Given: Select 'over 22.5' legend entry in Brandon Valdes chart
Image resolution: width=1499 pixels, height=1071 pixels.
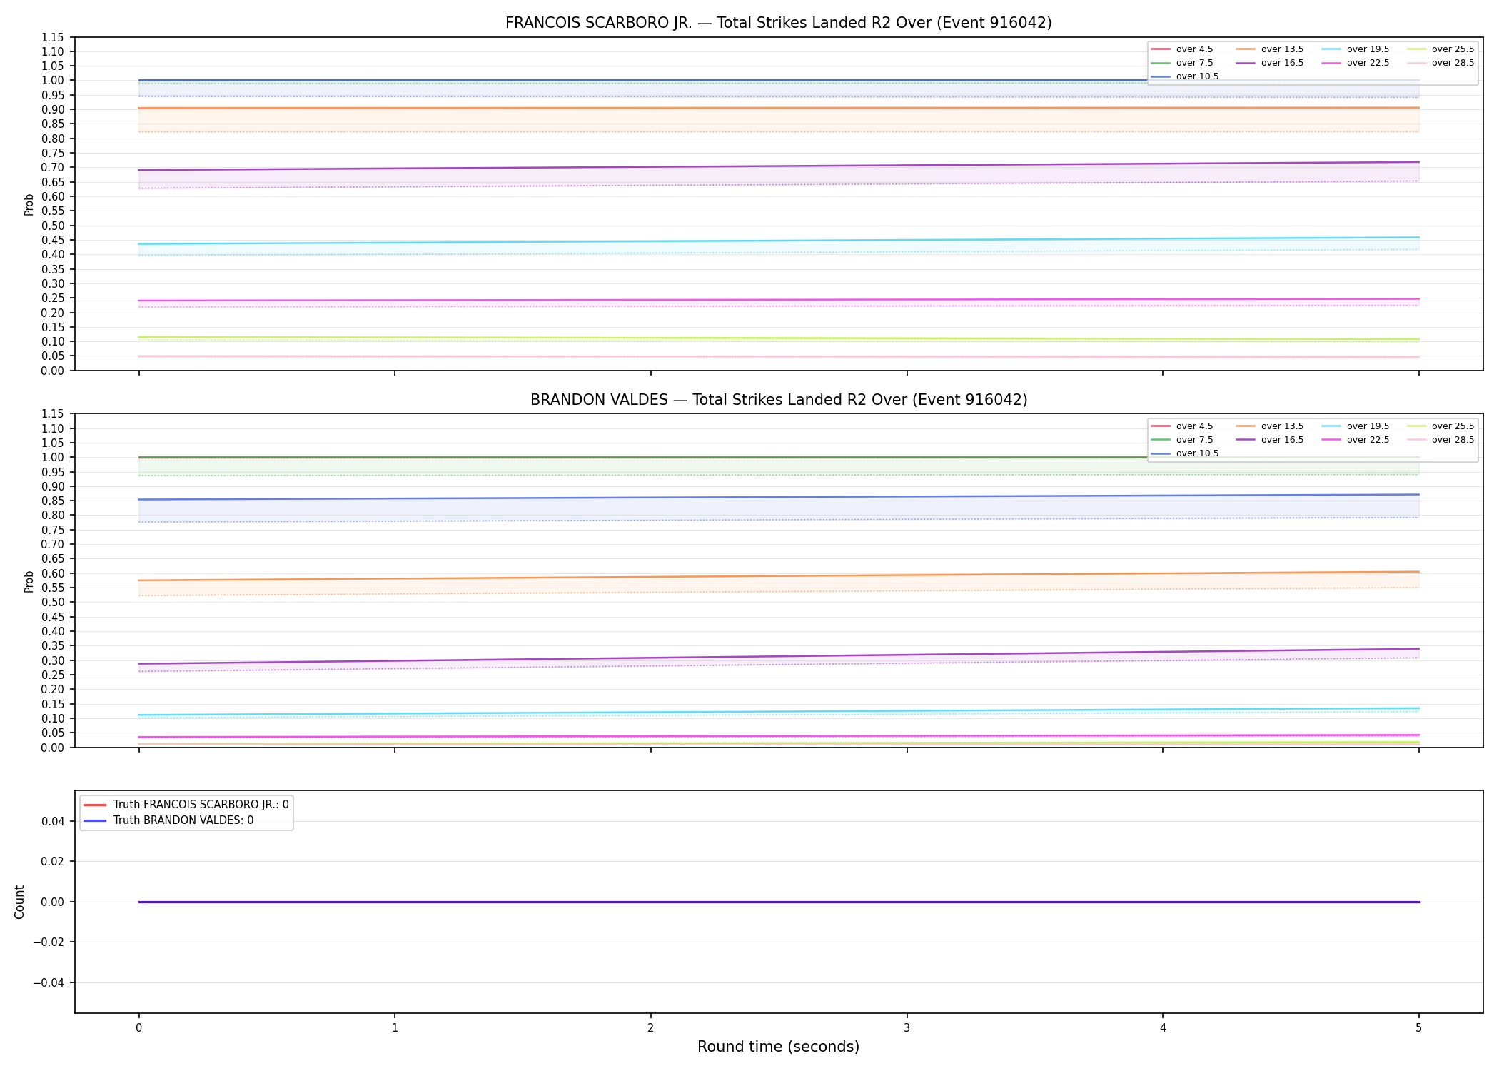Looking at the screenshot, I should [1356, 440].
